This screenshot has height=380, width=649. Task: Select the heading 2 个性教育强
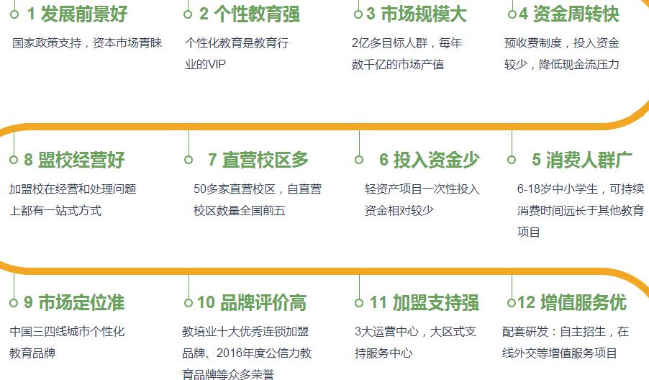click(250, 14)
